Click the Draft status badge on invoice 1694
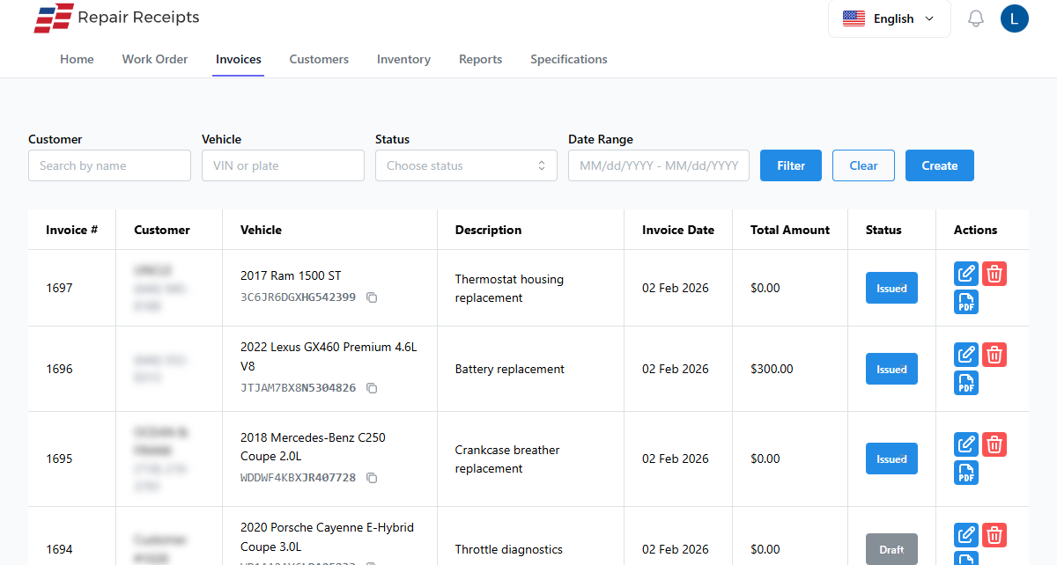Image resolution: width=1057 pixels, height=565 pixels. point(891,549)
